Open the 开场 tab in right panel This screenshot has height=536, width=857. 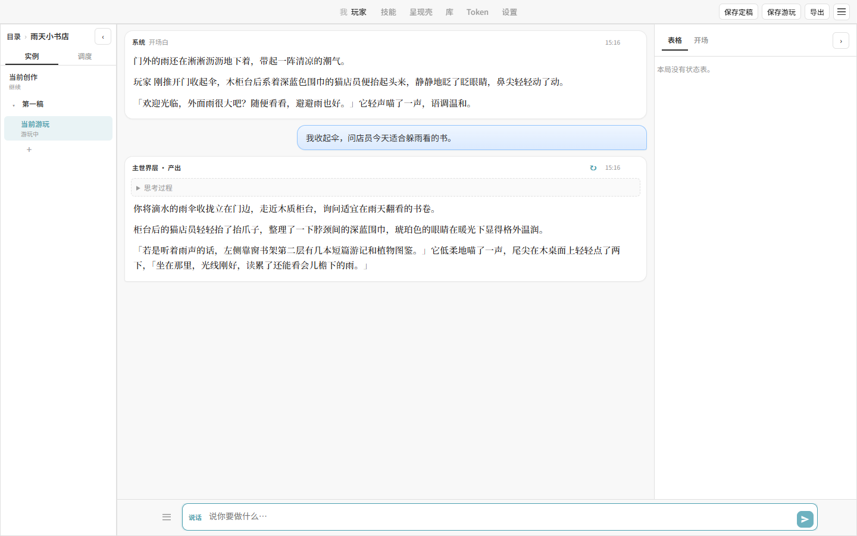[701, 40]
